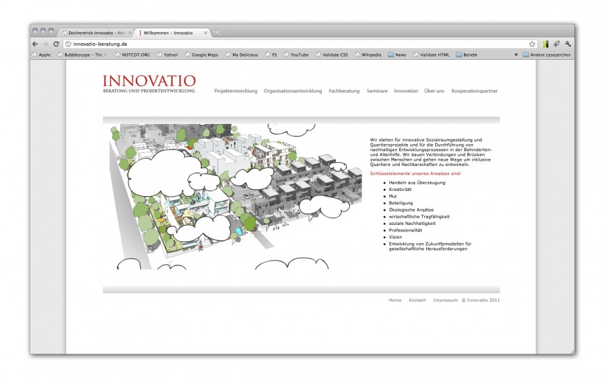Screen dimensions: 605x378
Task: Go to Projektentwicklung in the site navigation
Action: click(x=236, y=91)
